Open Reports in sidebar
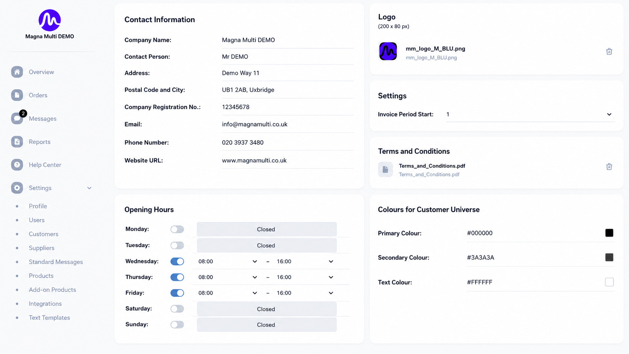629x354 pixels. click(40, 142)
